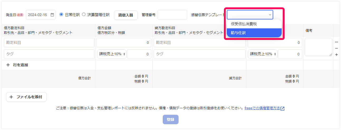Open the 振替伝票テンプレート dropdown
Viewport: 341px width, 130px height.
click(250, 15)
